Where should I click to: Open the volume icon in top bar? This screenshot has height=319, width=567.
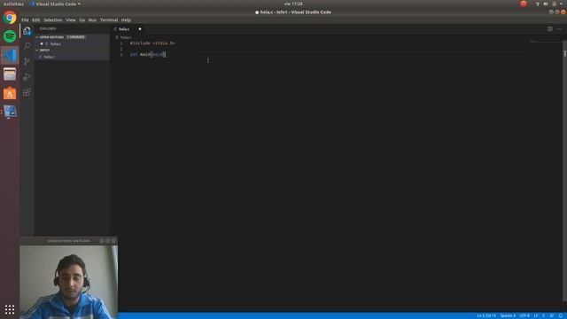(x=546, y=4)
